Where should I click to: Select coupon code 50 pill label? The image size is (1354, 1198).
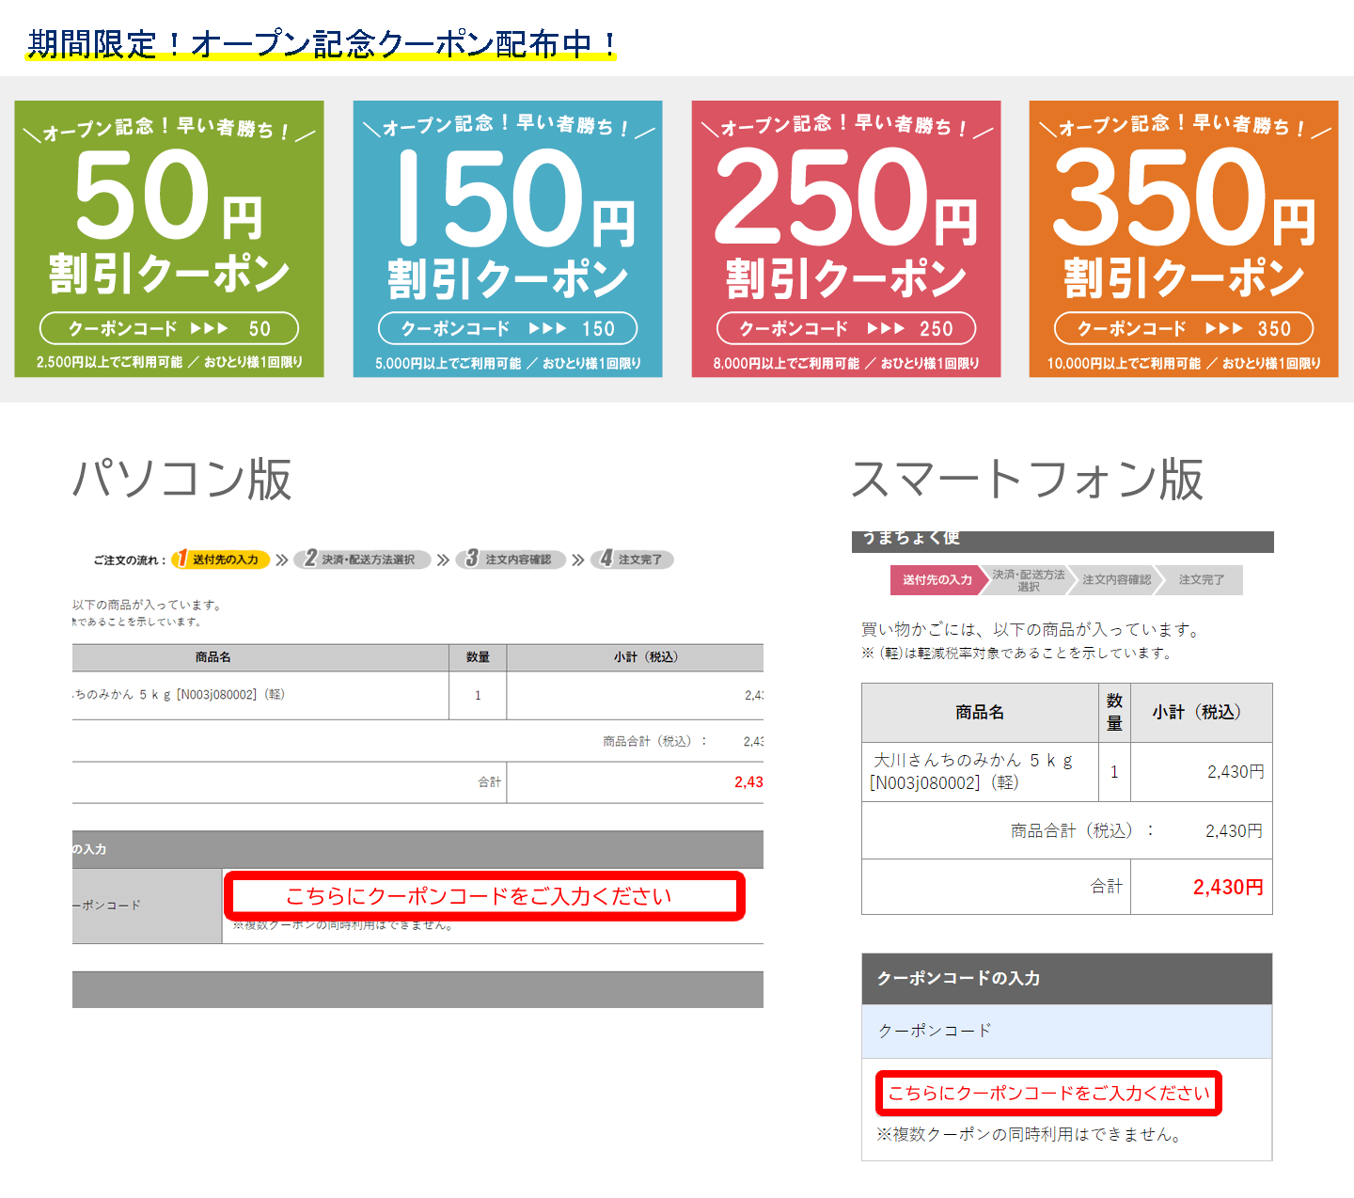point(169,328)
